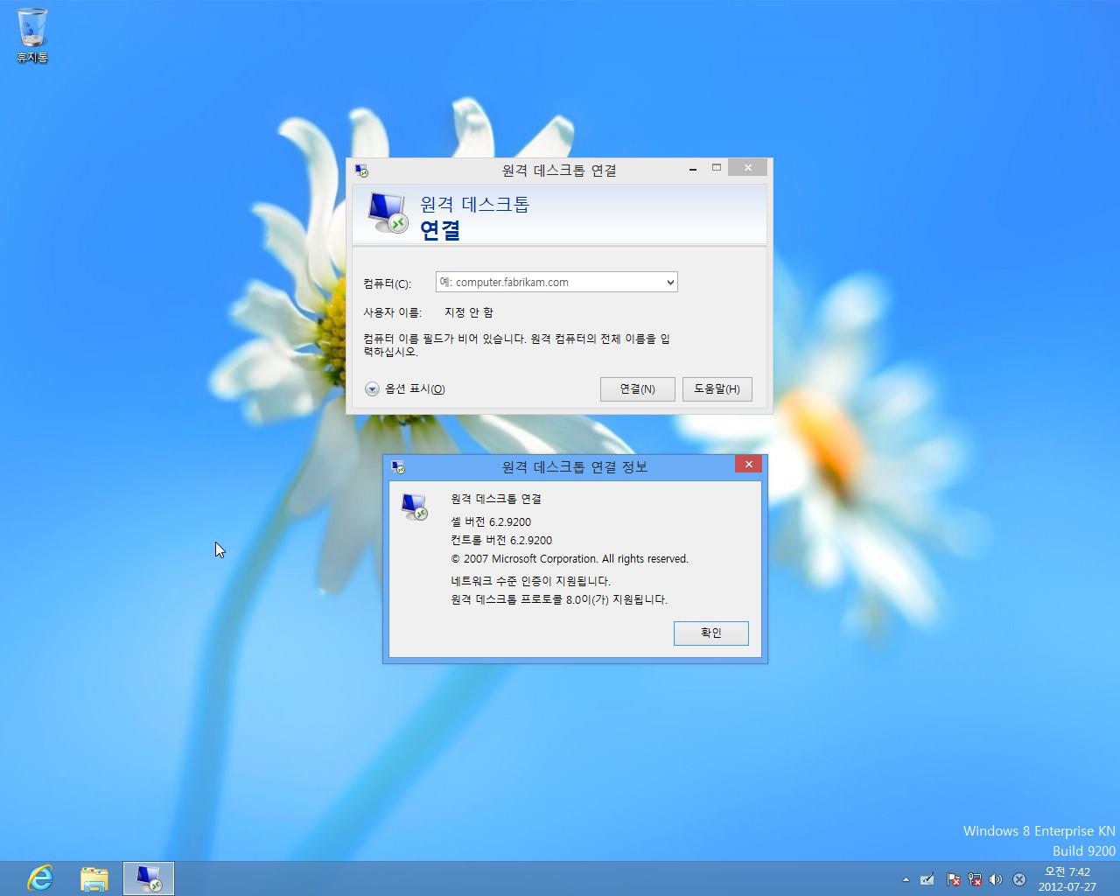Click '셸 버전 6.2.9200' text
Screen dimensions: 1120x896
coord(491,521)
